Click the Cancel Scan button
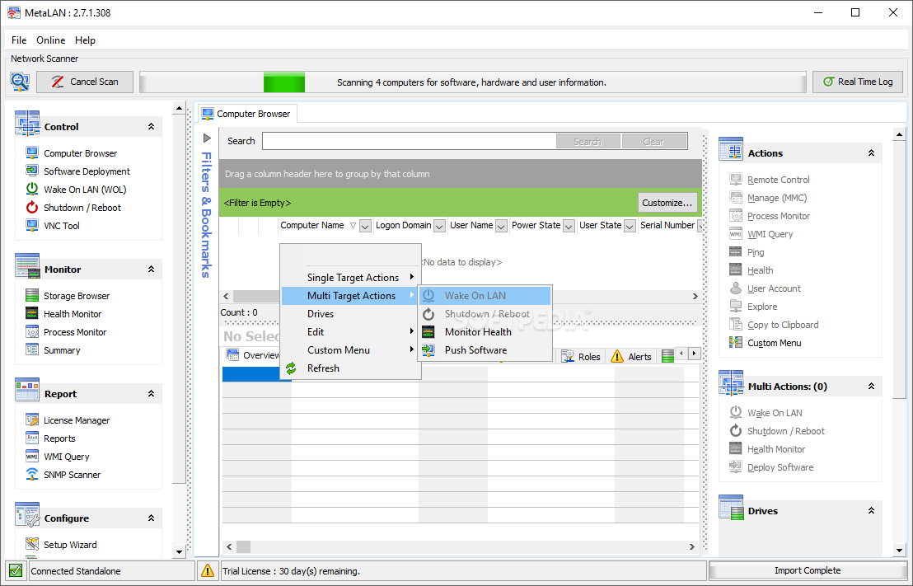Viewport: 913px width, 586px height. point(85,82)
